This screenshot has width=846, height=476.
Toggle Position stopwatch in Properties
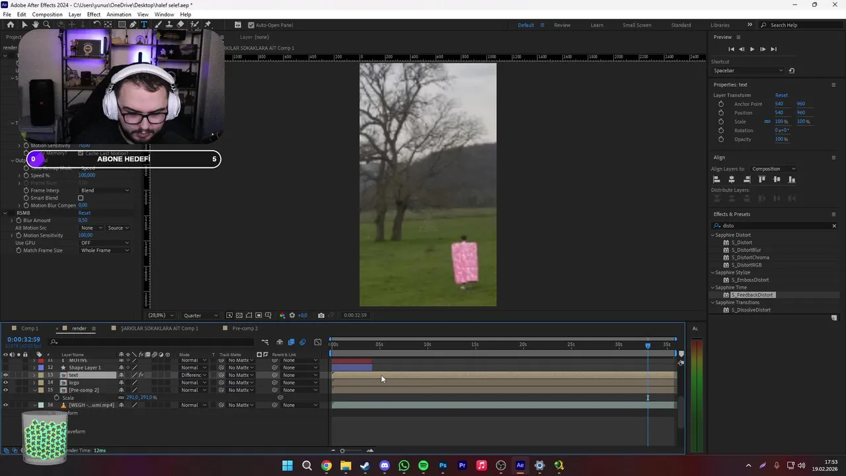[x=721, y=112]
